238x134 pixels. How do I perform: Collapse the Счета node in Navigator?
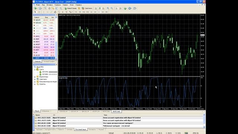[x=35, y=70]
